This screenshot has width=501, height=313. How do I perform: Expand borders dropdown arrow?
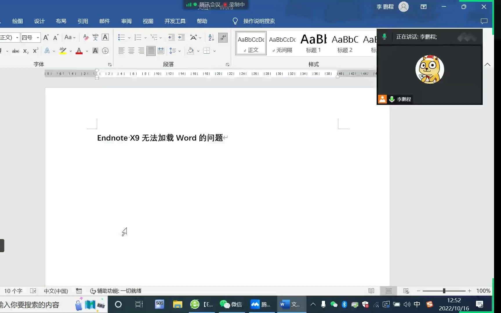point(215,51)
